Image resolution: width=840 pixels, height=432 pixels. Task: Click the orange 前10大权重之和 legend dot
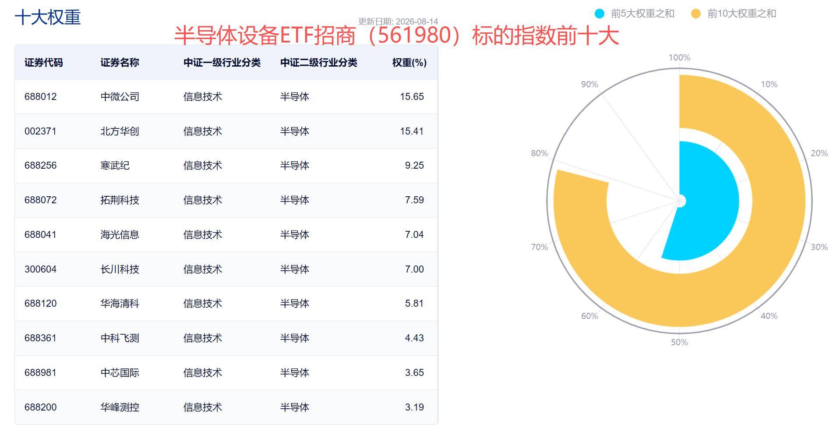pyautogui.click(x=696, y=14)
